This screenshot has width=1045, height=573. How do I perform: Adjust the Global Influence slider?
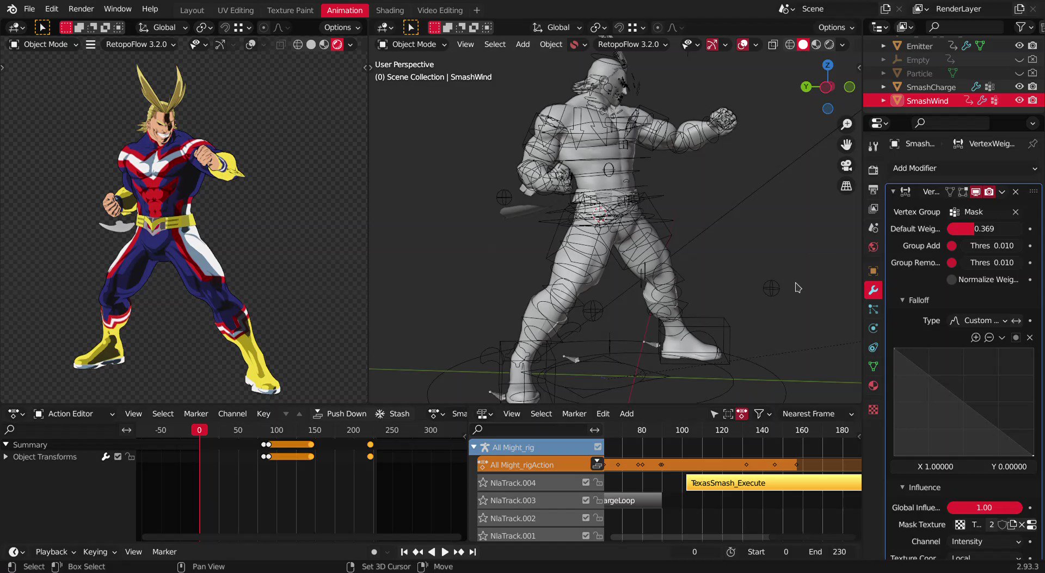point(985,508)
